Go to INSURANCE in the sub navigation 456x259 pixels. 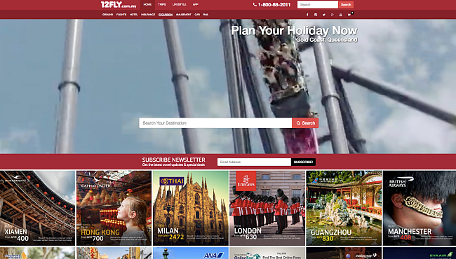148,15
